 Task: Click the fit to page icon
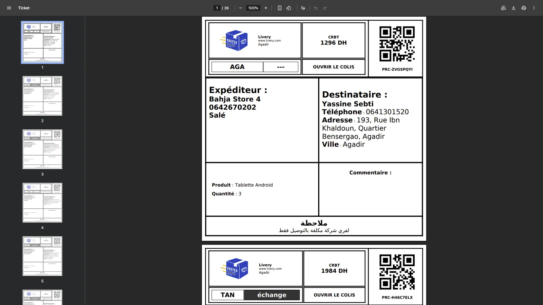(280, 8)
